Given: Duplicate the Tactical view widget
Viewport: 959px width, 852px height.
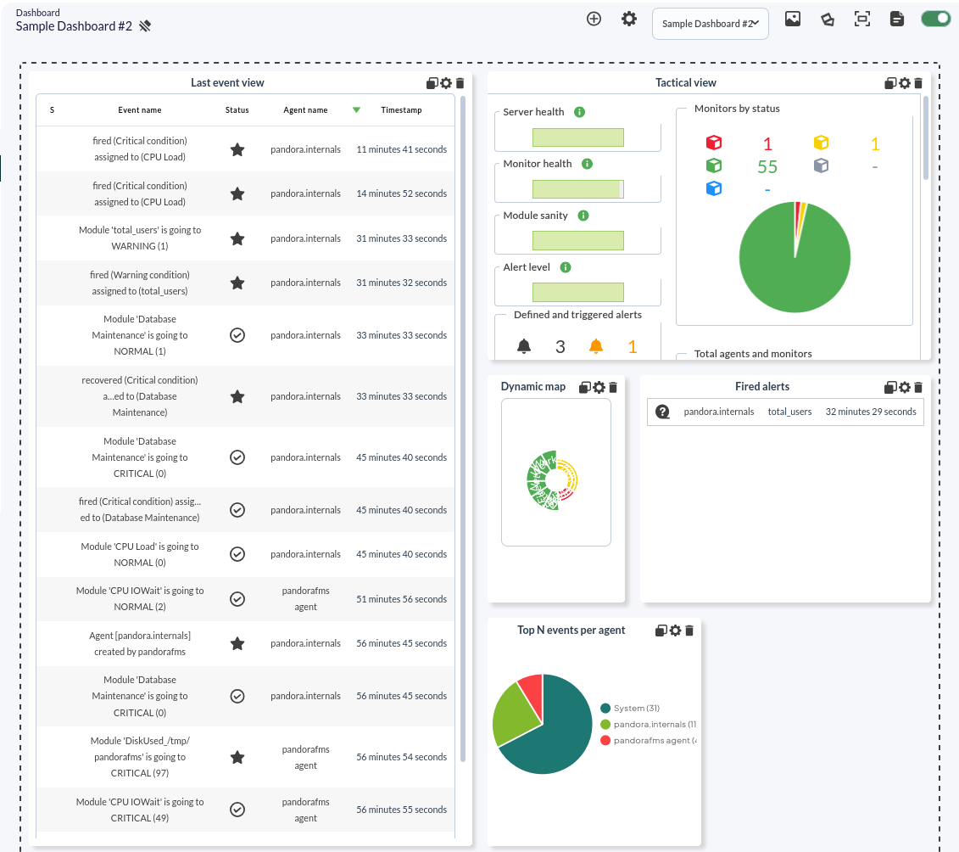Looking at the screenshot, I should [x=890, y=83].
